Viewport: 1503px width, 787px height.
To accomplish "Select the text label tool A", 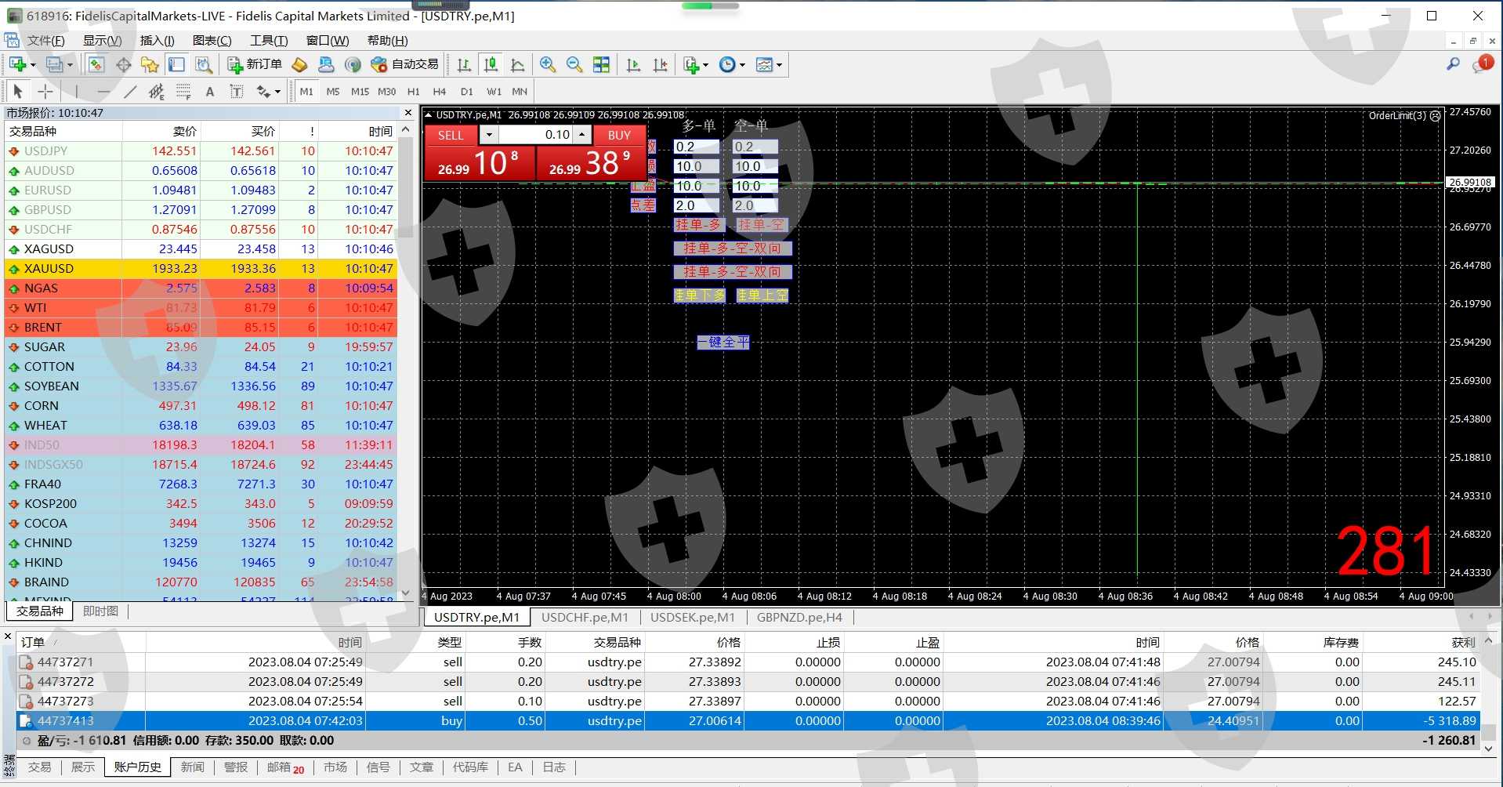I will pos(209,92).
